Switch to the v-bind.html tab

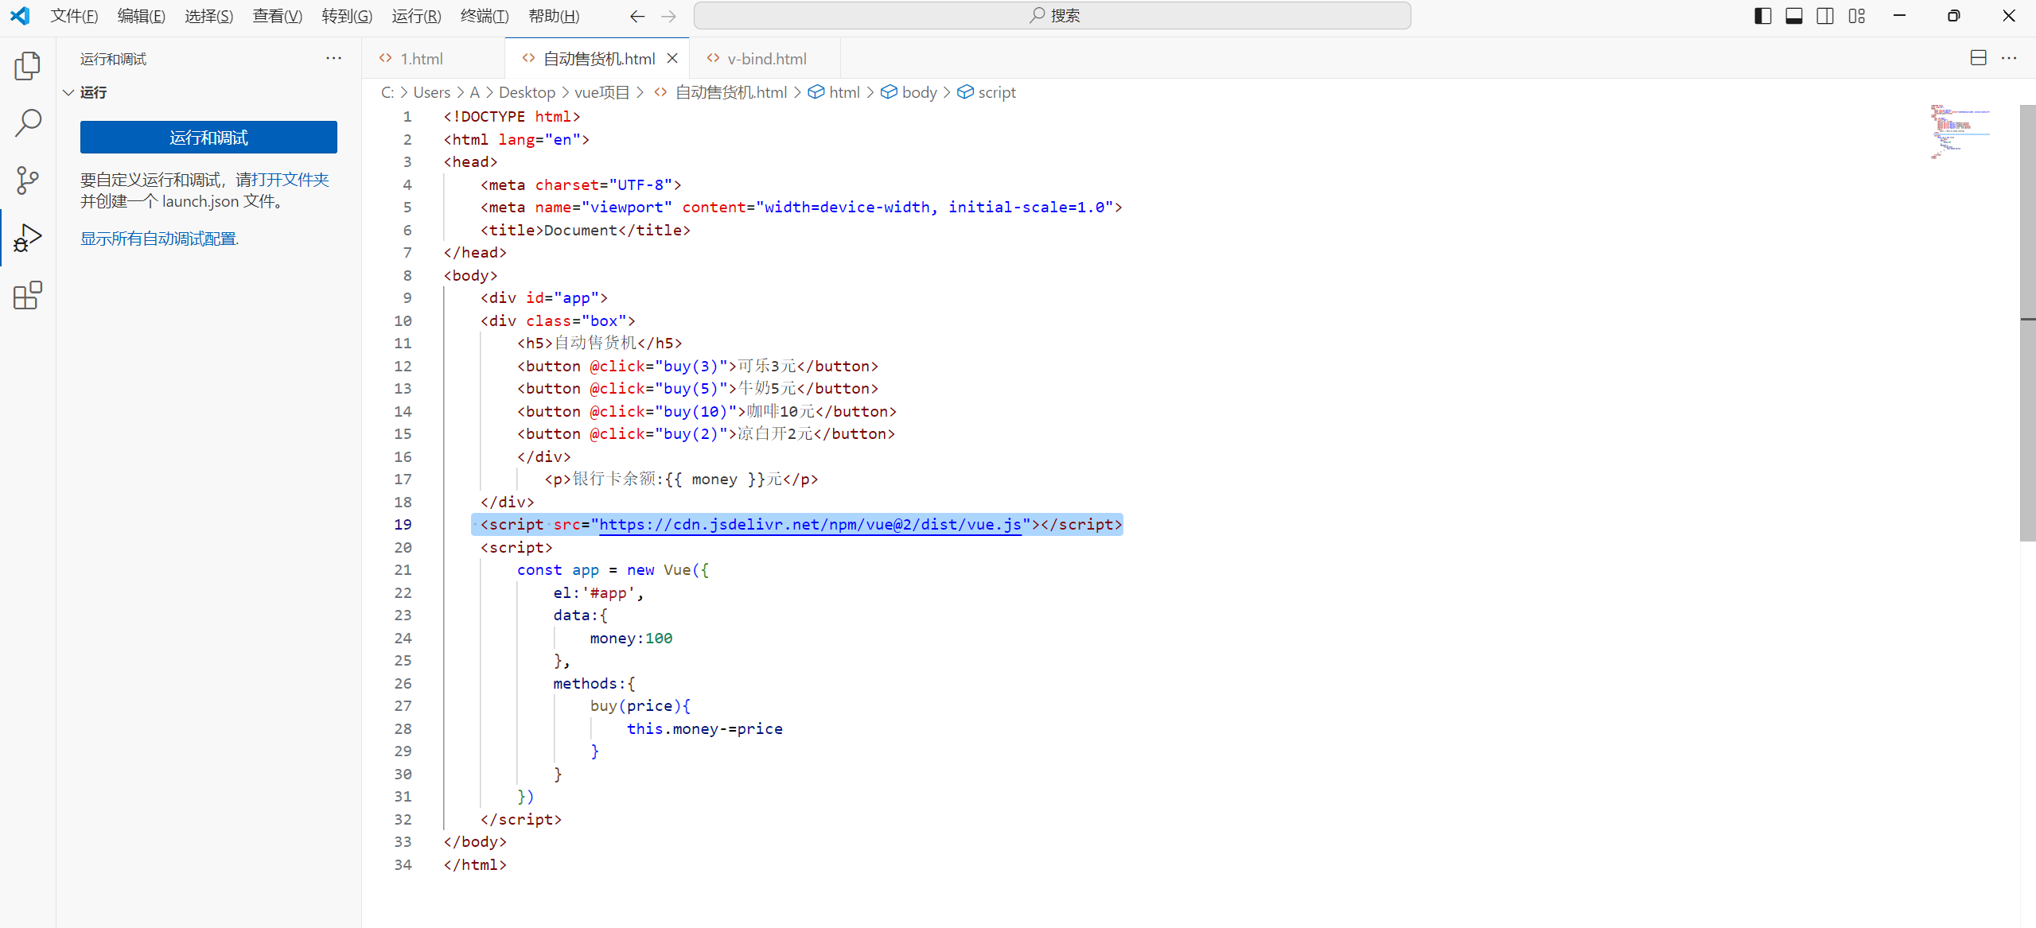[765, 59]
